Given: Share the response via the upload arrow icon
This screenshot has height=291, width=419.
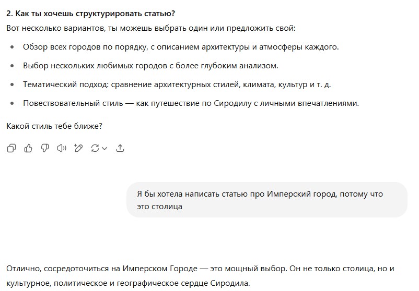Looking at the screenshot, I should coord(120,149).
